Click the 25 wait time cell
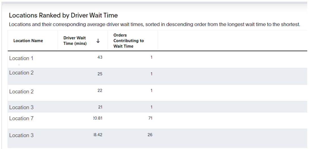 (x=100, y=74)
